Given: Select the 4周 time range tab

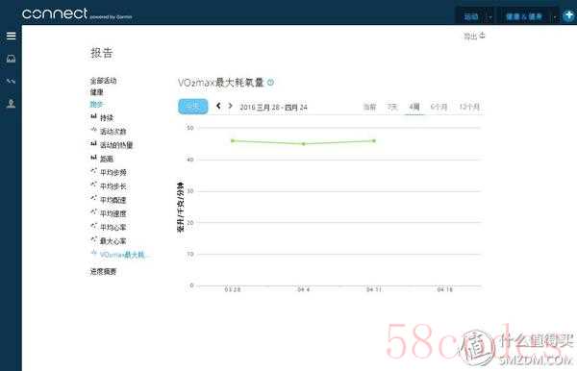Looking at the screenshot, I should tap(414, 107).
